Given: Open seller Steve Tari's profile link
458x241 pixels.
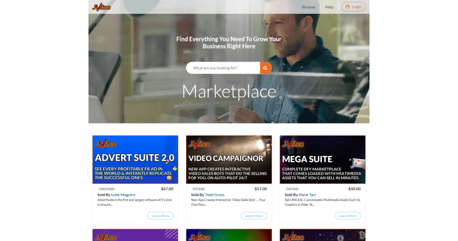Looking at the screenshot, I should [307, 195].
